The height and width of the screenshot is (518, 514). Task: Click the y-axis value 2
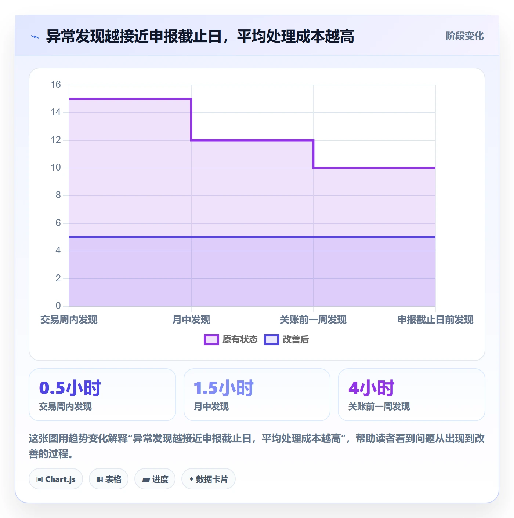(58, 278)
